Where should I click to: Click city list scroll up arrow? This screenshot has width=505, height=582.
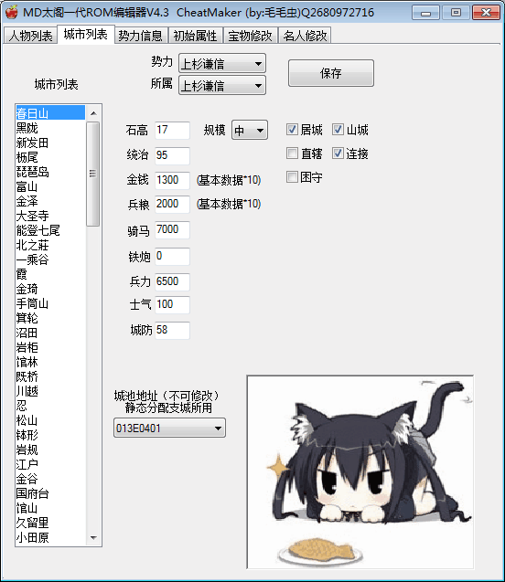(93, 113)
